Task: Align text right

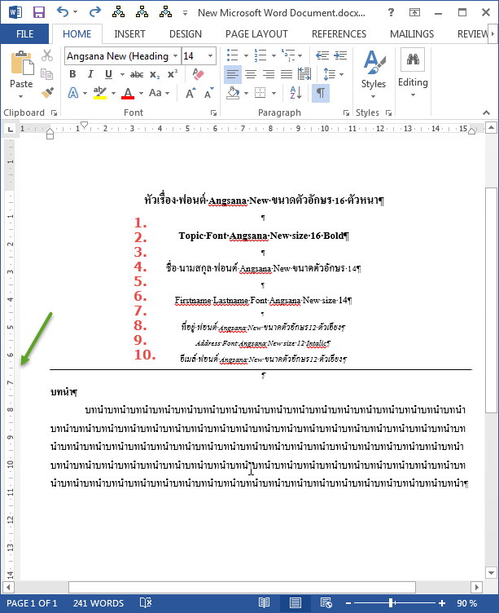Action: pos(269,74)
